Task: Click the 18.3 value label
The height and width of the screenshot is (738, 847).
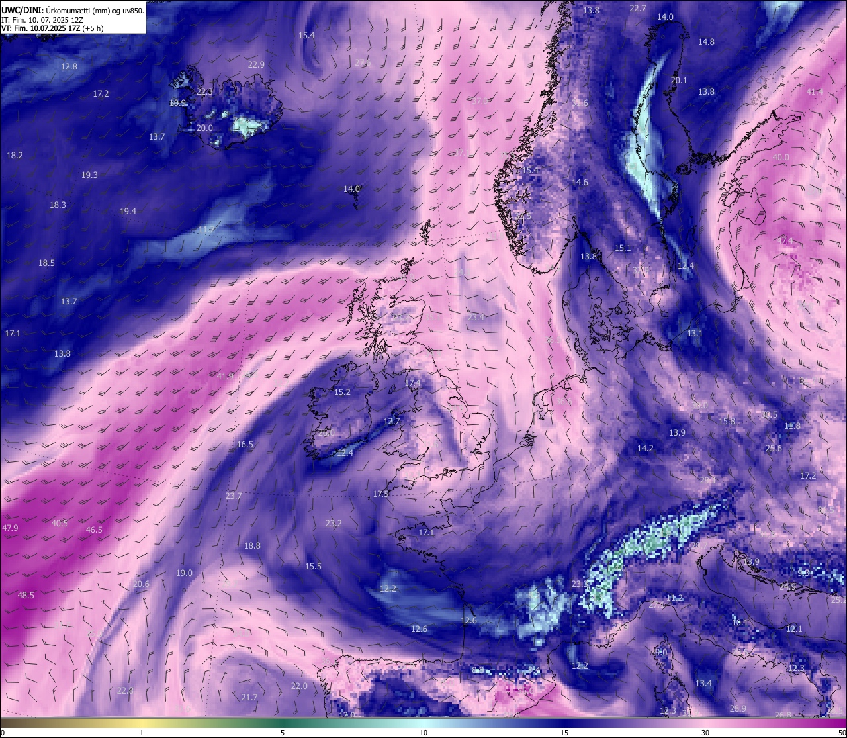Action: tap(58, 205)
